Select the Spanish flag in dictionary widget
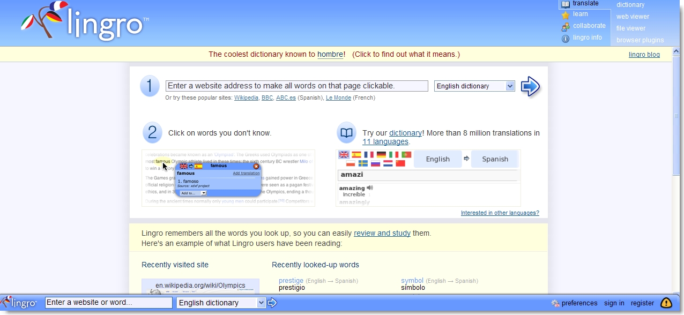Viewport: 684px width, 315px height. point(356,155)
